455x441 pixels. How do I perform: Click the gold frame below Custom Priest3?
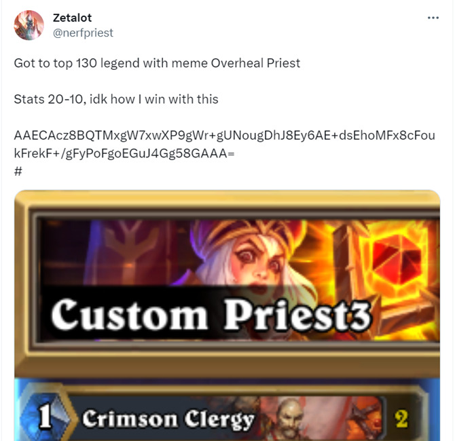pyautogui.click(x=227, y=362)
